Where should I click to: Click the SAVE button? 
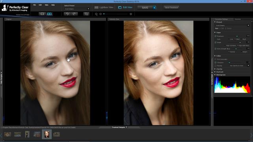[x=145, y=7]
